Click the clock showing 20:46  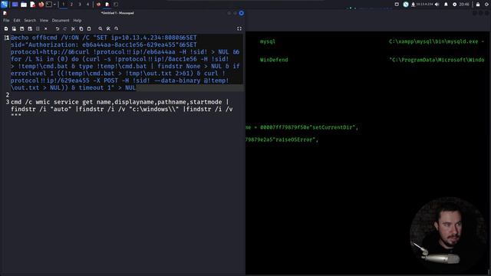click(464, 5)
